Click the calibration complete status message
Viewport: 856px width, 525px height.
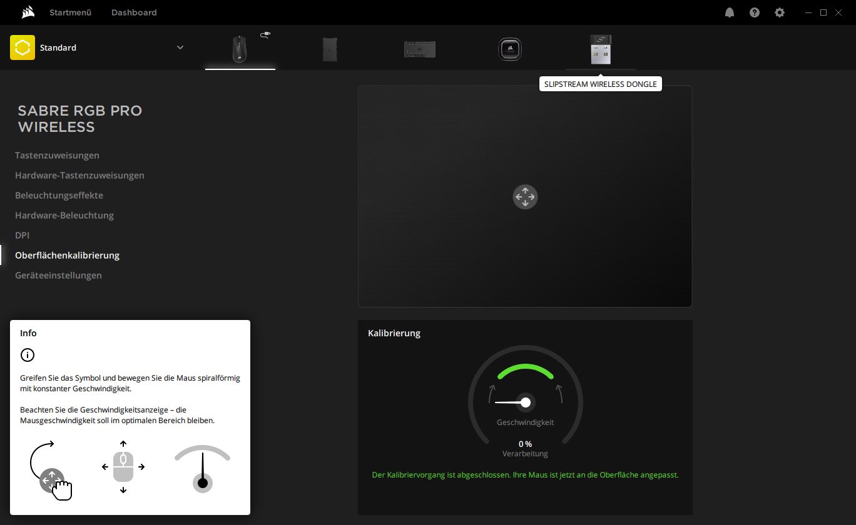pos(525,475)
